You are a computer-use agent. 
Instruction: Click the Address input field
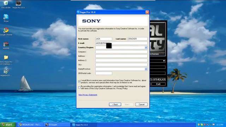pos(121,56)
